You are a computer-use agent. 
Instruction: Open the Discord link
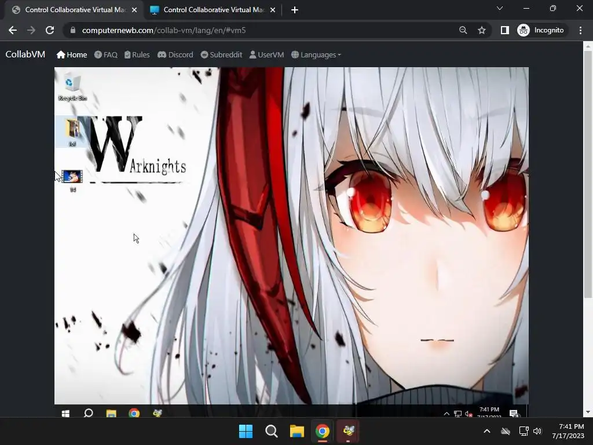point(175,55)
